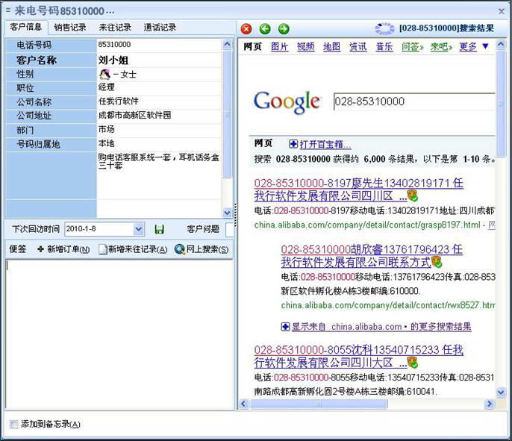Click the customer name 刘小姐

coord(113,60)
